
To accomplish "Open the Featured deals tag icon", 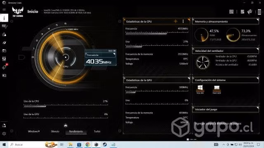I will [x=4, y=67].
